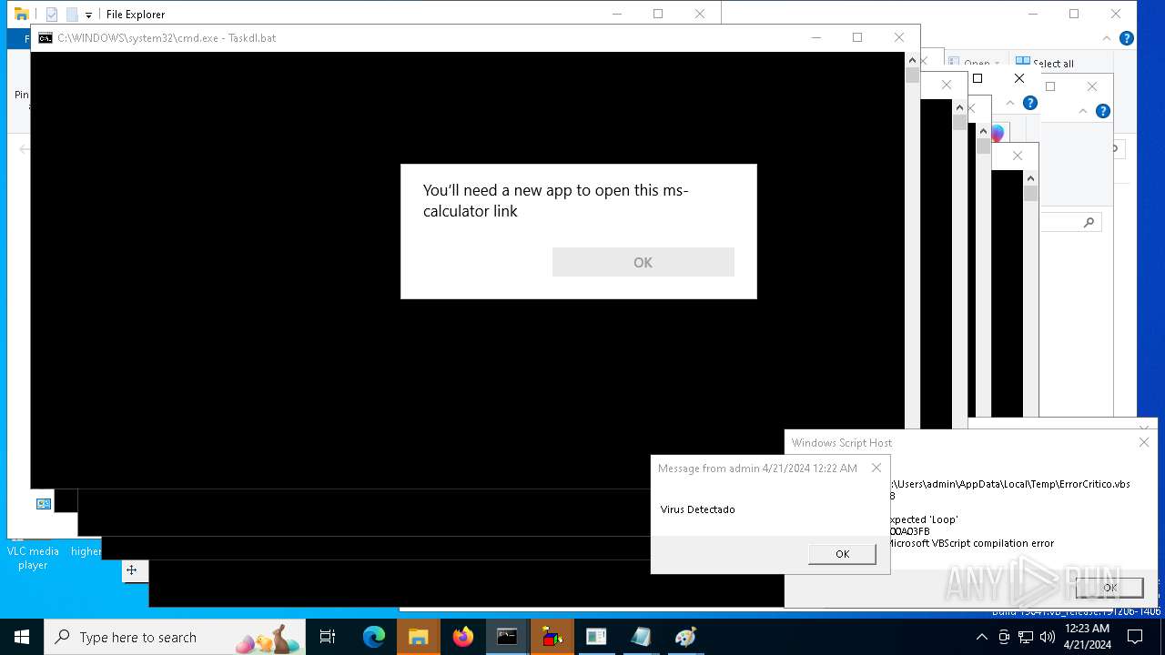Switch to Command Prompt taskbar icon

507,637
